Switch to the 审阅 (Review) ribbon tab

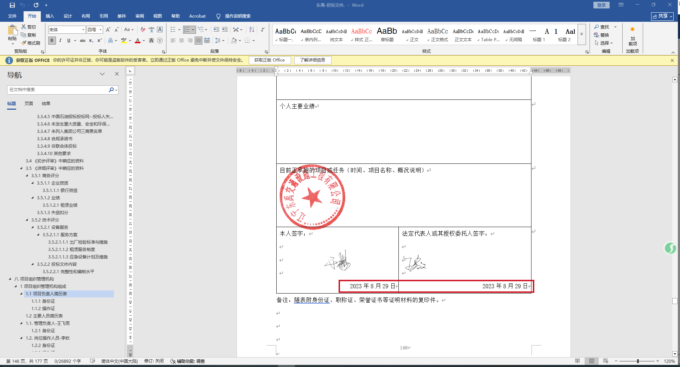click(140, 16)
